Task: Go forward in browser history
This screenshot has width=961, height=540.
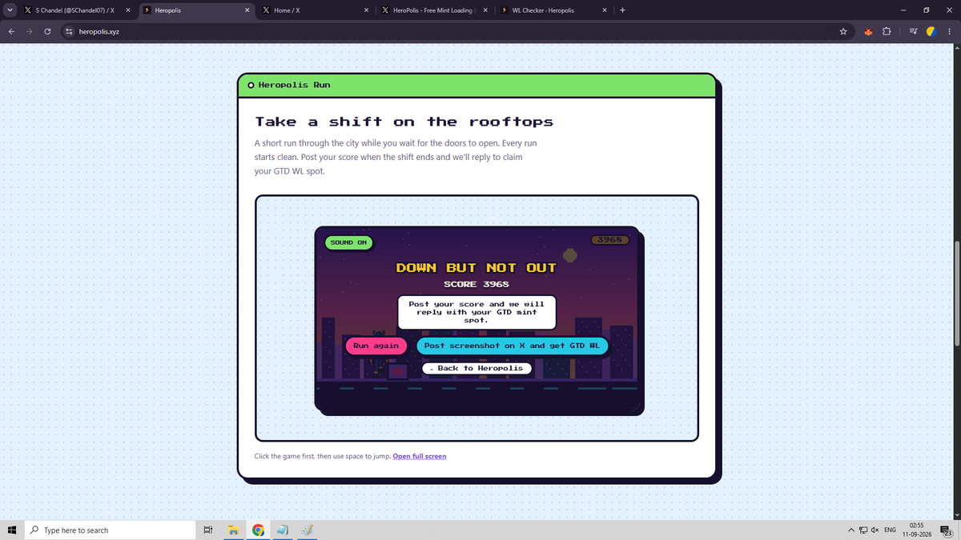Action: click(x=30, y=31)
